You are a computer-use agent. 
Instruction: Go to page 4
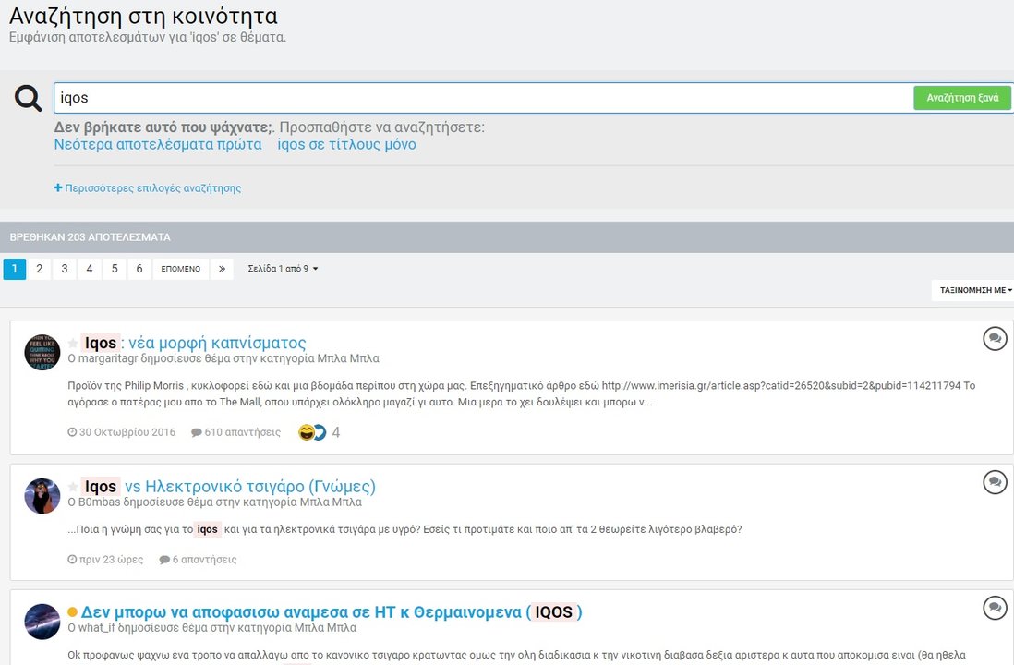tap(90, 269)
